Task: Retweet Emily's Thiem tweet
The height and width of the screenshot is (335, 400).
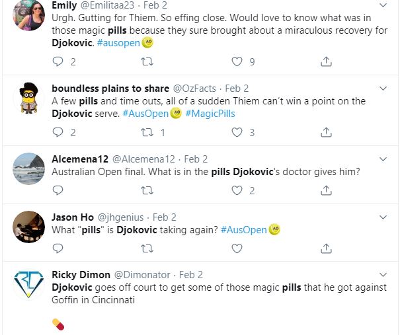Action: pos(148,61)
